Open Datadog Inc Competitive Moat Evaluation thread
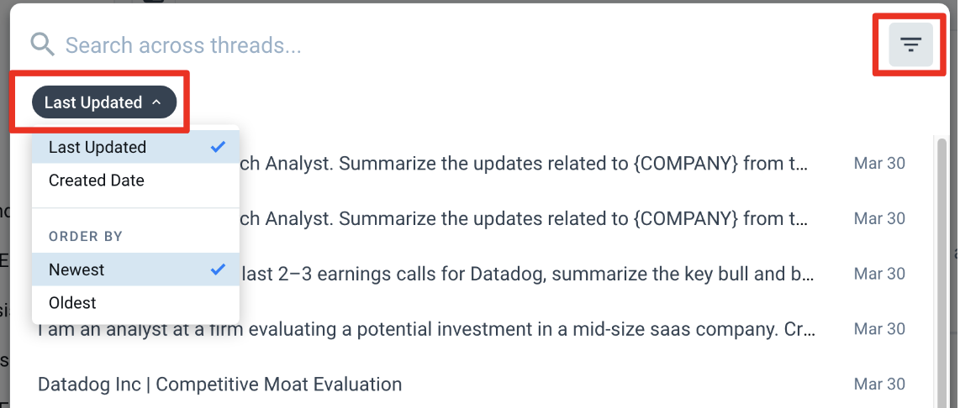This screenshot has height=408, width=960. coord(220,384)
